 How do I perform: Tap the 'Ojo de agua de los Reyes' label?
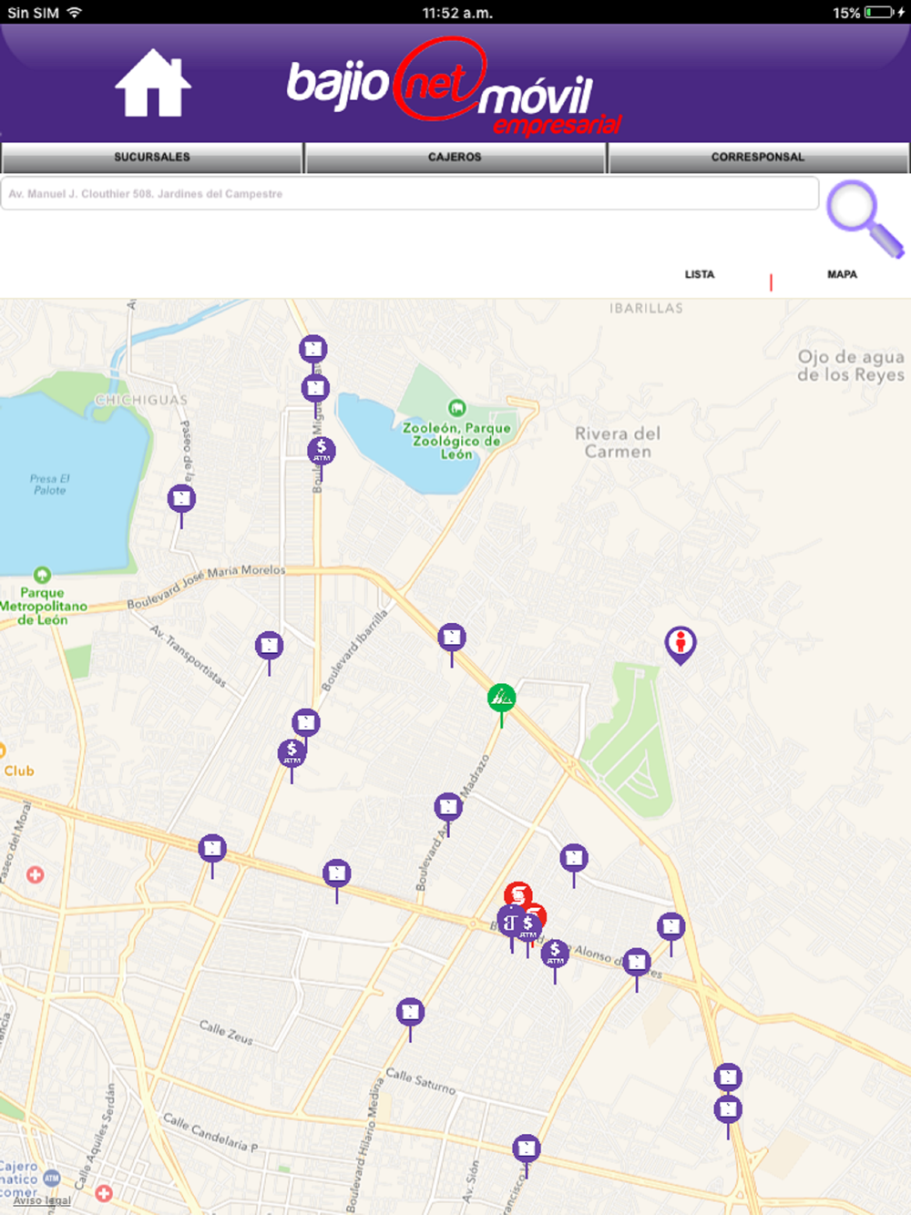tap(851, 365)
